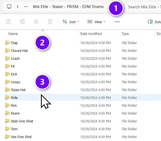The height and width of the screenshot is (141, 161).
Task: Select the Snare folder icon
Action: tap(7, 113)
